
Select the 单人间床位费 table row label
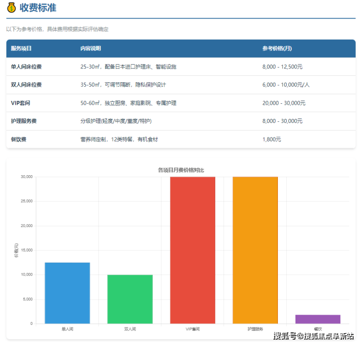point(26,67)
